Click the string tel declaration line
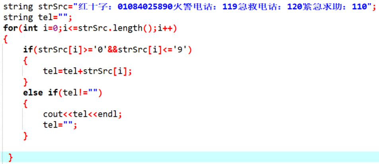 (37, 18)
